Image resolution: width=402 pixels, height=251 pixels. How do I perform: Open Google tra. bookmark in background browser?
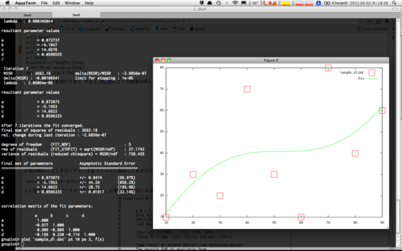89,29
